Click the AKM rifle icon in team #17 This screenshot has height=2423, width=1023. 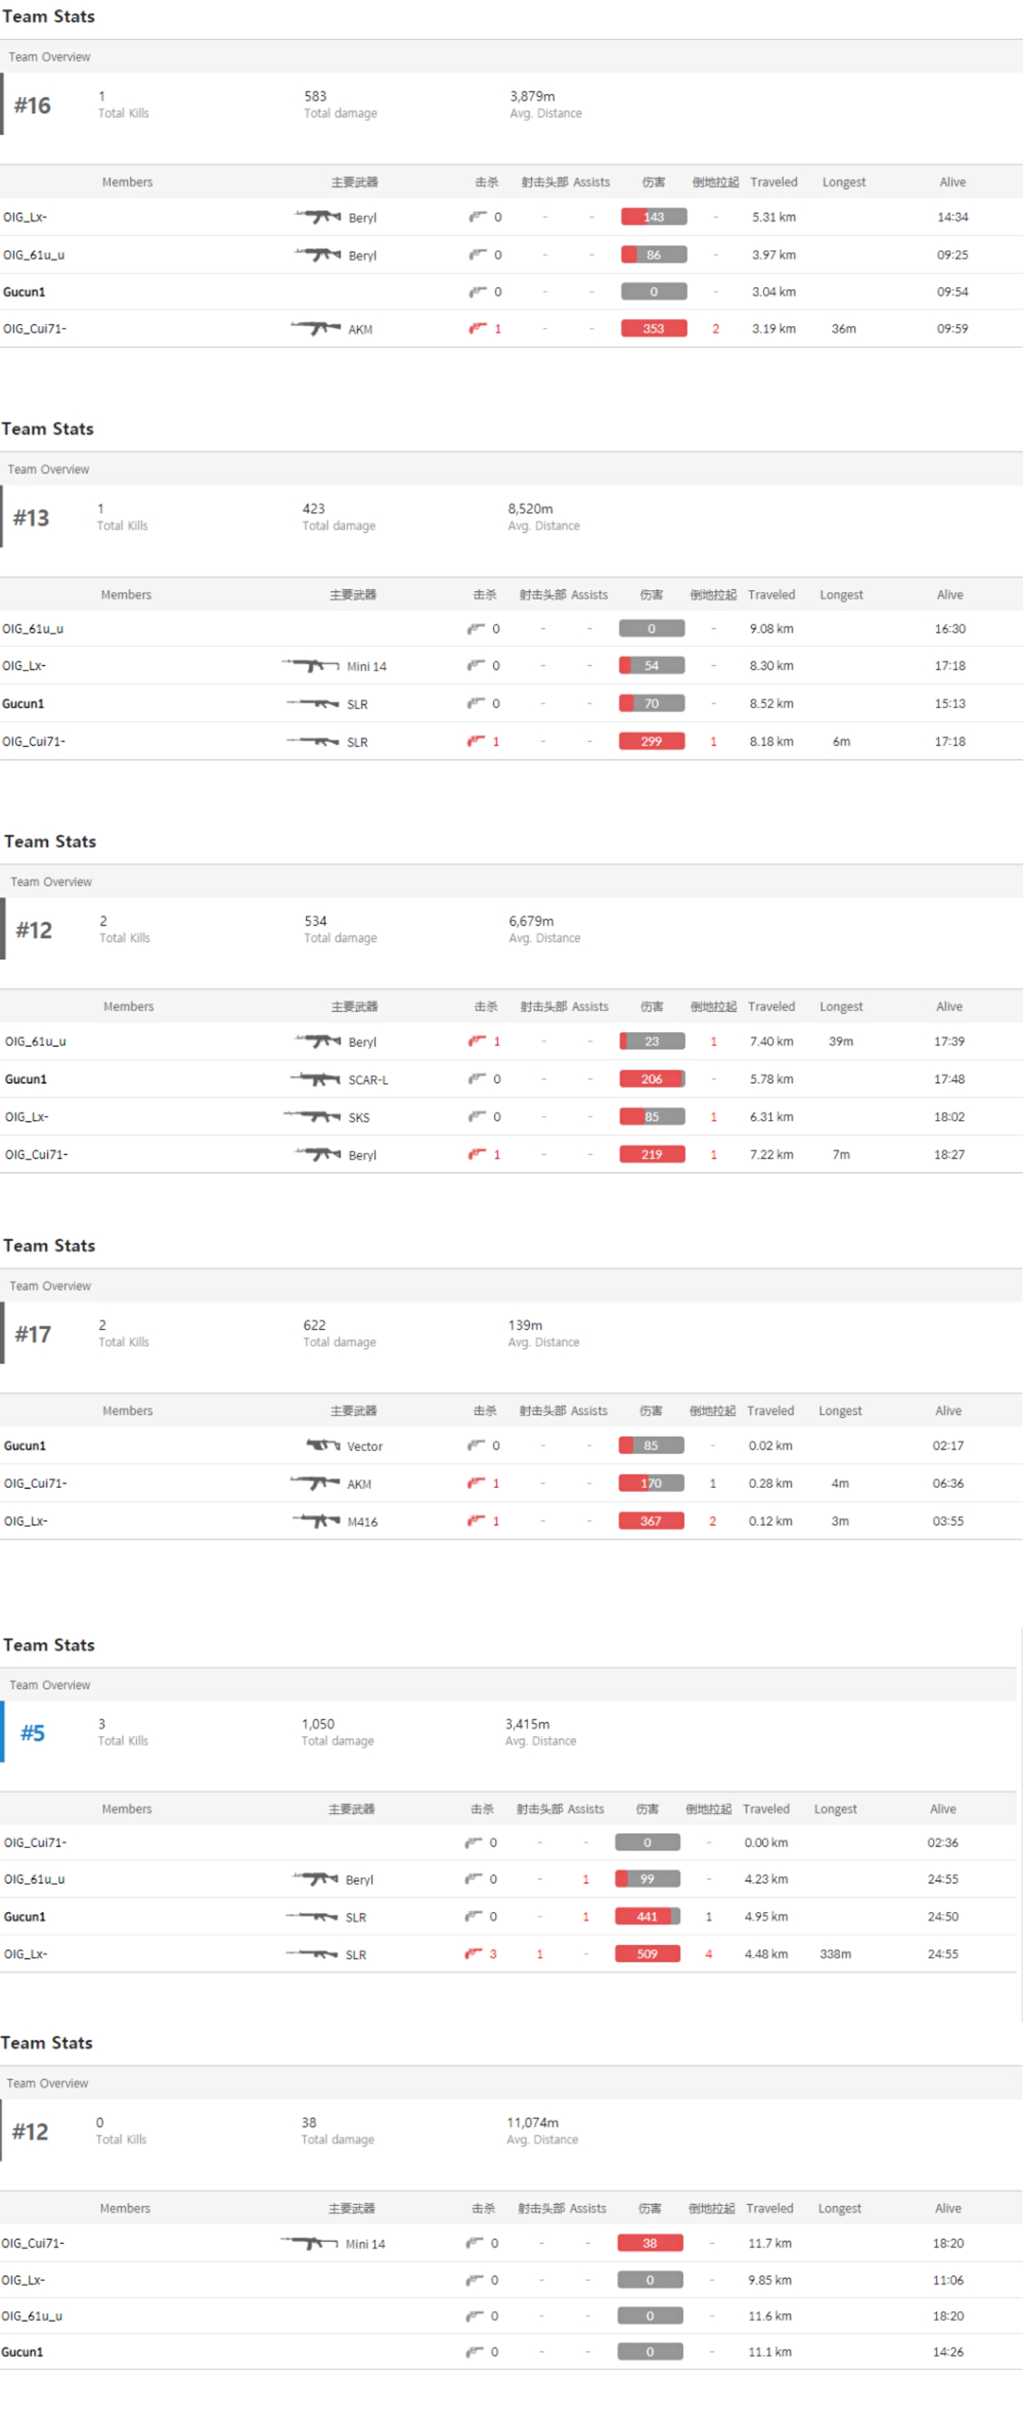315,1482
